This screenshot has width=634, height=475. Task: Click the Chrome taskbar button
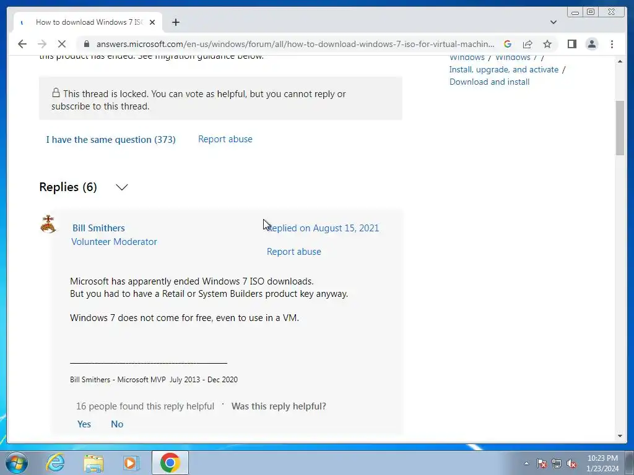pos(170,463)
